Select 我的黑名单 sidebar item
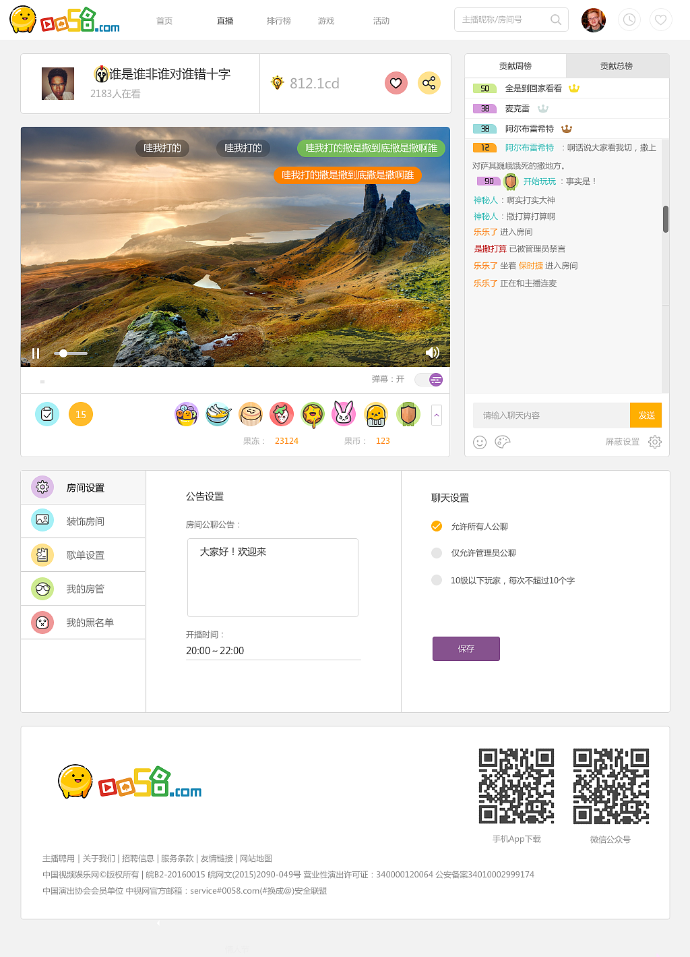This screenshot has width=690, height=957. pos(84,622)
